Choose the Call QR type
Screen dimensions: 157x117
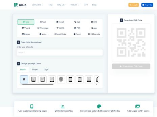tap(77, 22)
